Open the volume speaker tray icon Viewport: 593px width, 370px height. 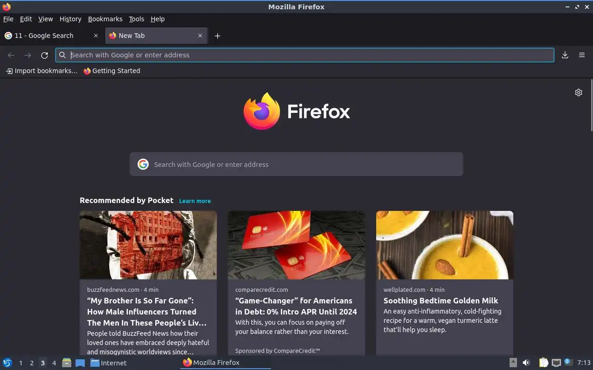(x=526, y=363)
